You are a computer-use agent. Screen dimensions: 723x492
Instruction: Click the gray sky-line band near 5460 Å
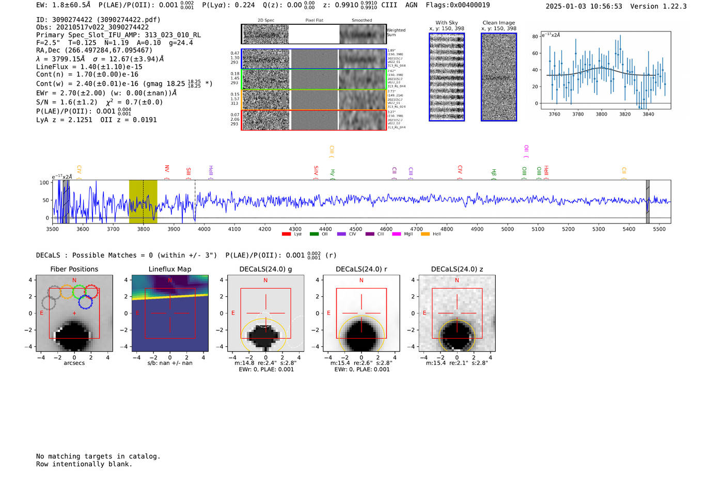point(648,201)
